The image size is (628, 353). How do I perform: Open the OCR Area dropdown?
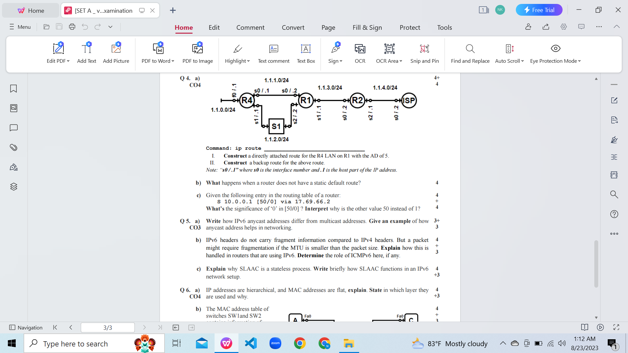pyautogui.click(x=401, y=61)
